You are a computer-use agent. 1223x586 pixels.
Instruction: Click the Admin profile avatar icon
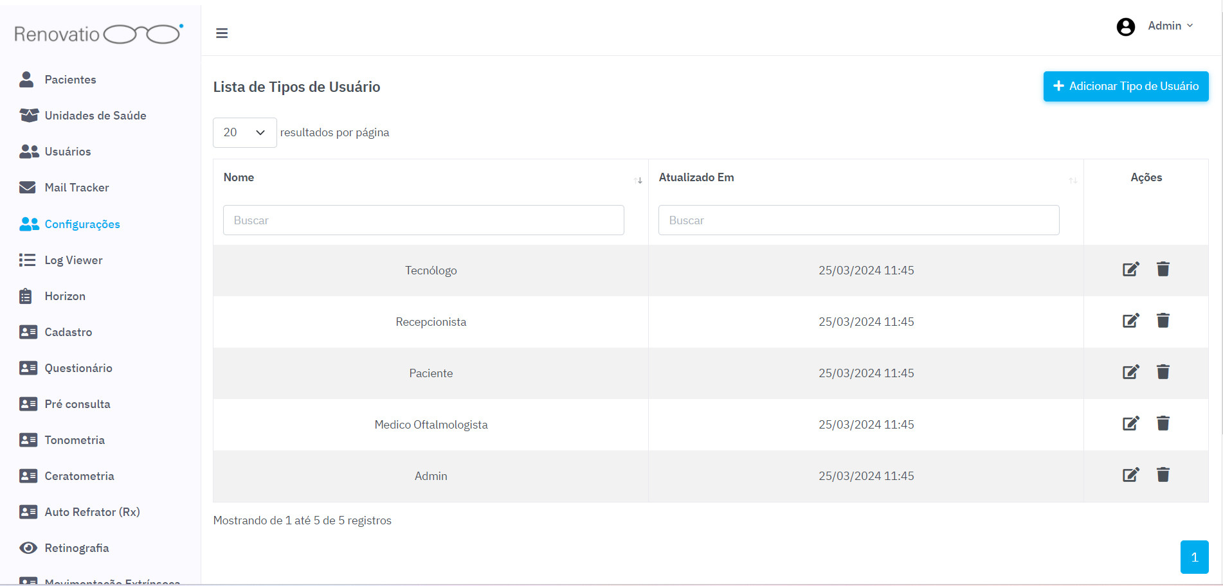coord(1125,26)
